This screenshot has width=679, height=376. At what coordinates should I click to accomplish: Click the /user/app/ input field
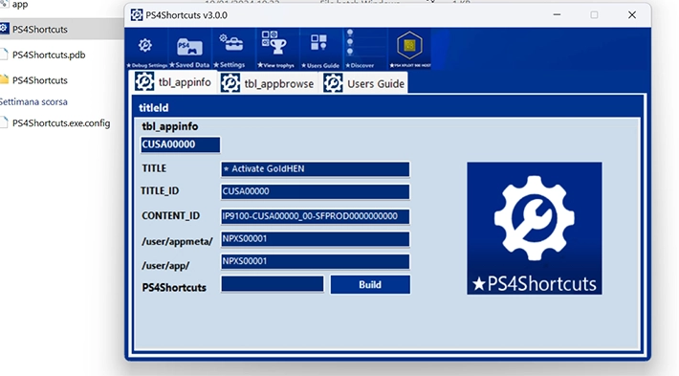tap(315, 261)
